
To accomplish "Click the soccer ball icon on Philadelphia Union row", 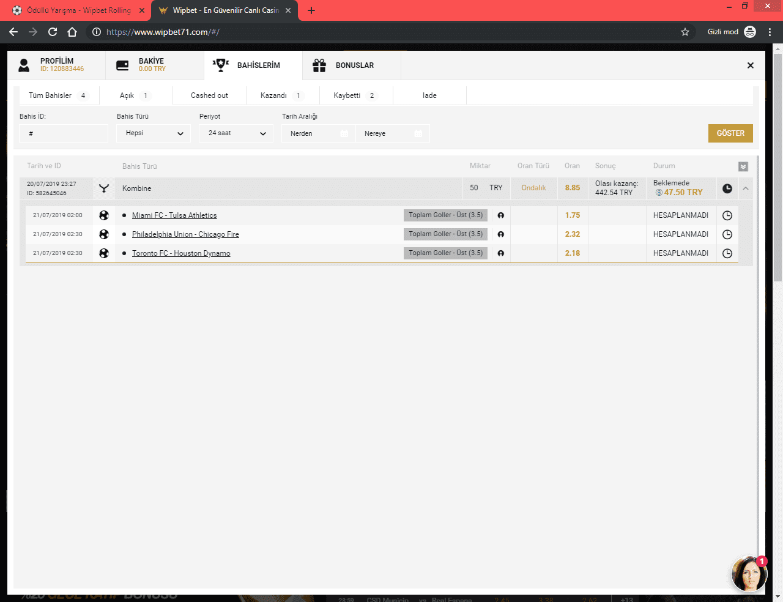I will (x=104, y=234).
